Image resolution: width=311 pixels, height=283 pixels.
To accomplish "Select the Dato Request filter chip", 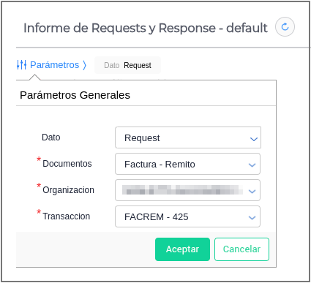I will (x=127, y=65).
